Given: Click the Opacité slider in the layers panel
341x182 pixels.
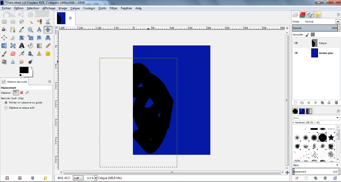Looking at the screenshot, I should click(316, 28).
